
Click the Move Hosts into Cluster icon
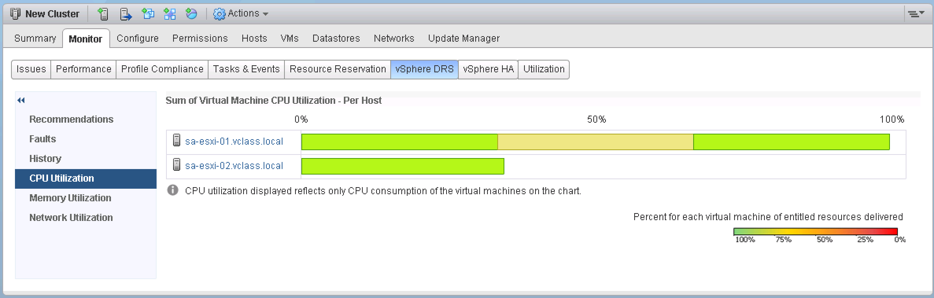(x=126, y=14)
